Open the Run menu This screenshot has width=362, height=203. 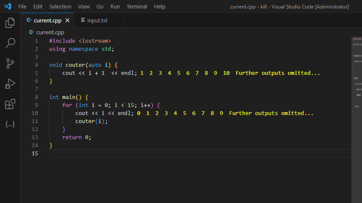[x=115, y=7]
